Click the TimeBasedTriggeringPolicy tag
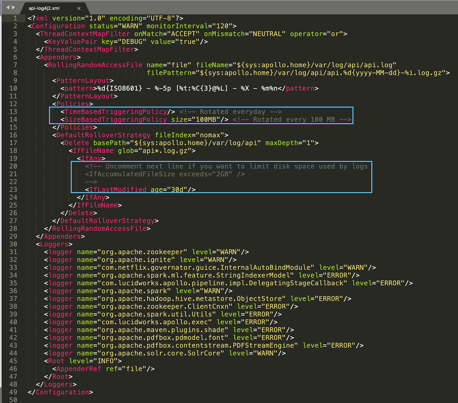The height and width of the screenshot is (403, 458). (118, 112)
